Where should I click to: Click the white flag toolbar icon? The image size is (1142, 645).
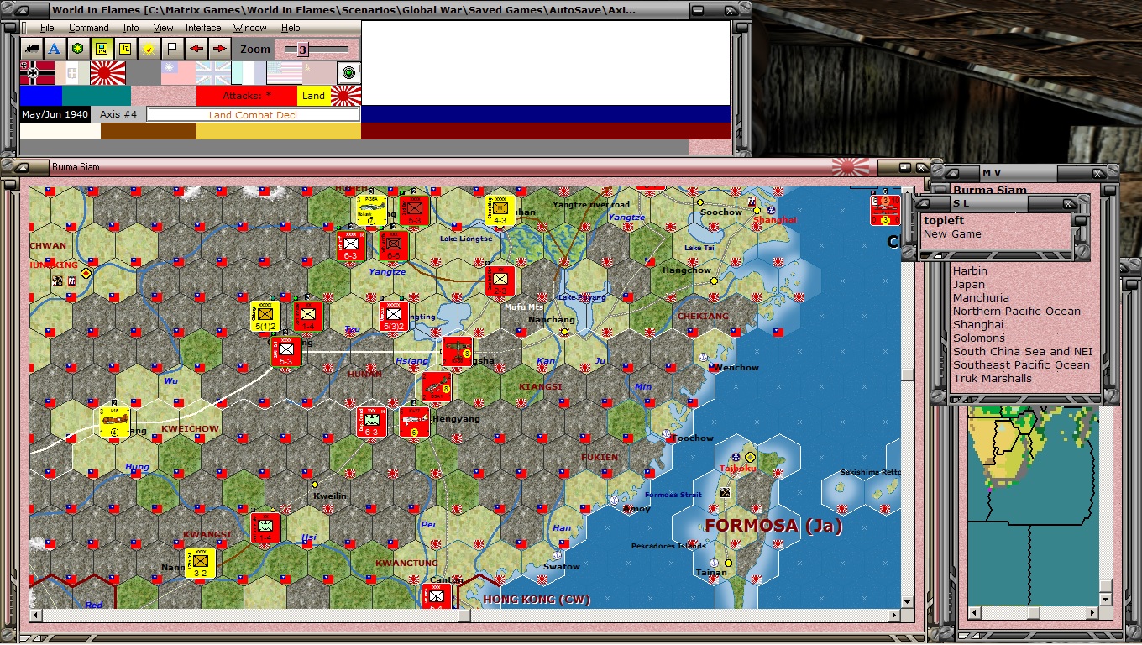(x=171, y=49)
